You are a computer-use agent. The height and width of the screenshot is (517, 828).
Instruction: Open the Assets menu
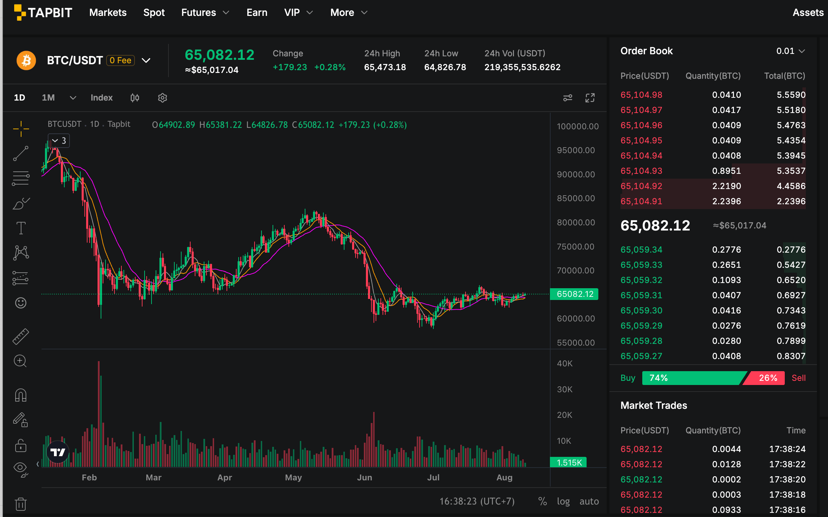(x=808, y=12)
